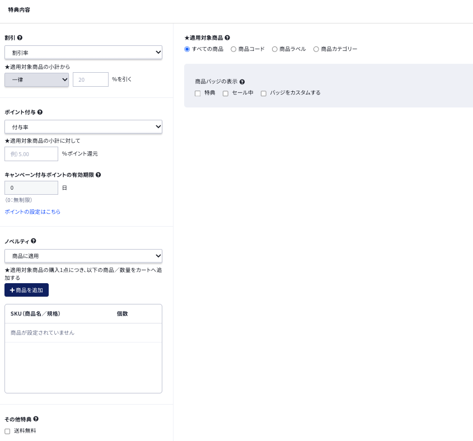The image size is (473, 441).
Task: Expand 商品に適用 novelty dropdown
Action: tap(83, 256)
